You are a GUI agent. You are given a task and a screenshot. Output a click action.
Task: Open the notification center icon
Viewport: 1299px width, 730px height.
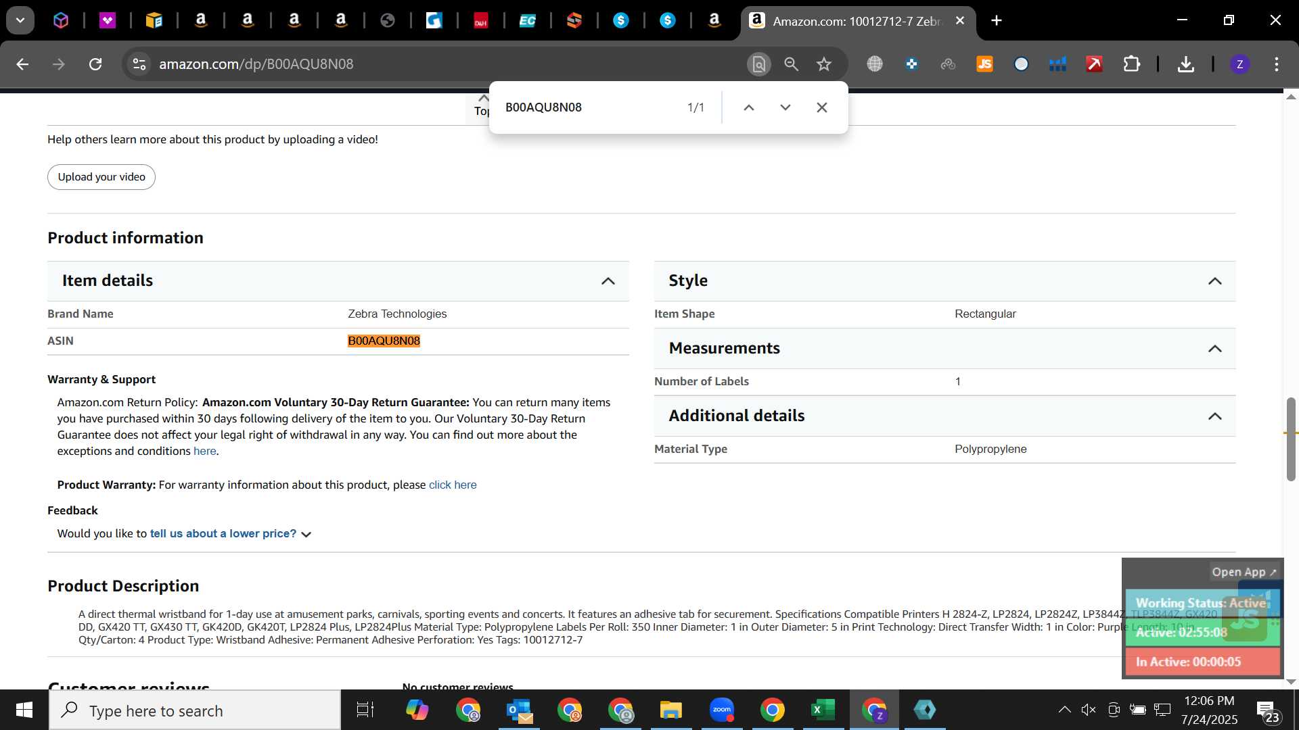pyautogui.click(x=1268, y=710)
